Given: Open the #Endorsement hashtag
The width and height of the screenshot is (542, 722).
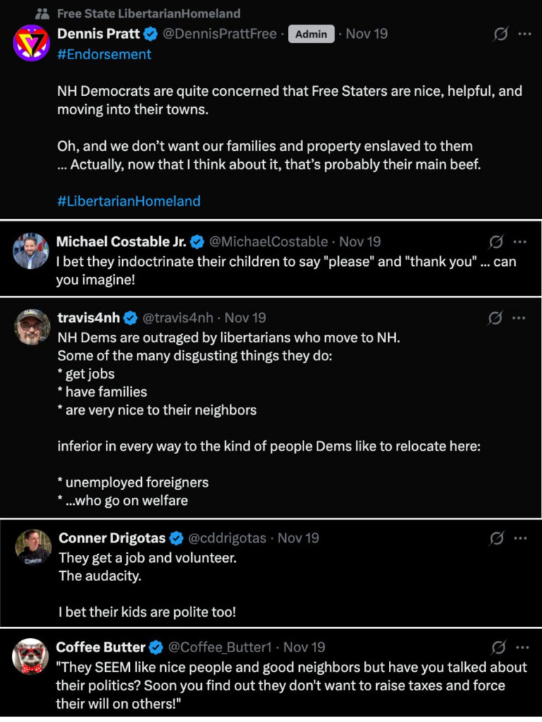Looking at the screenshot, I should pyautogui.click(x=104, y=54).
